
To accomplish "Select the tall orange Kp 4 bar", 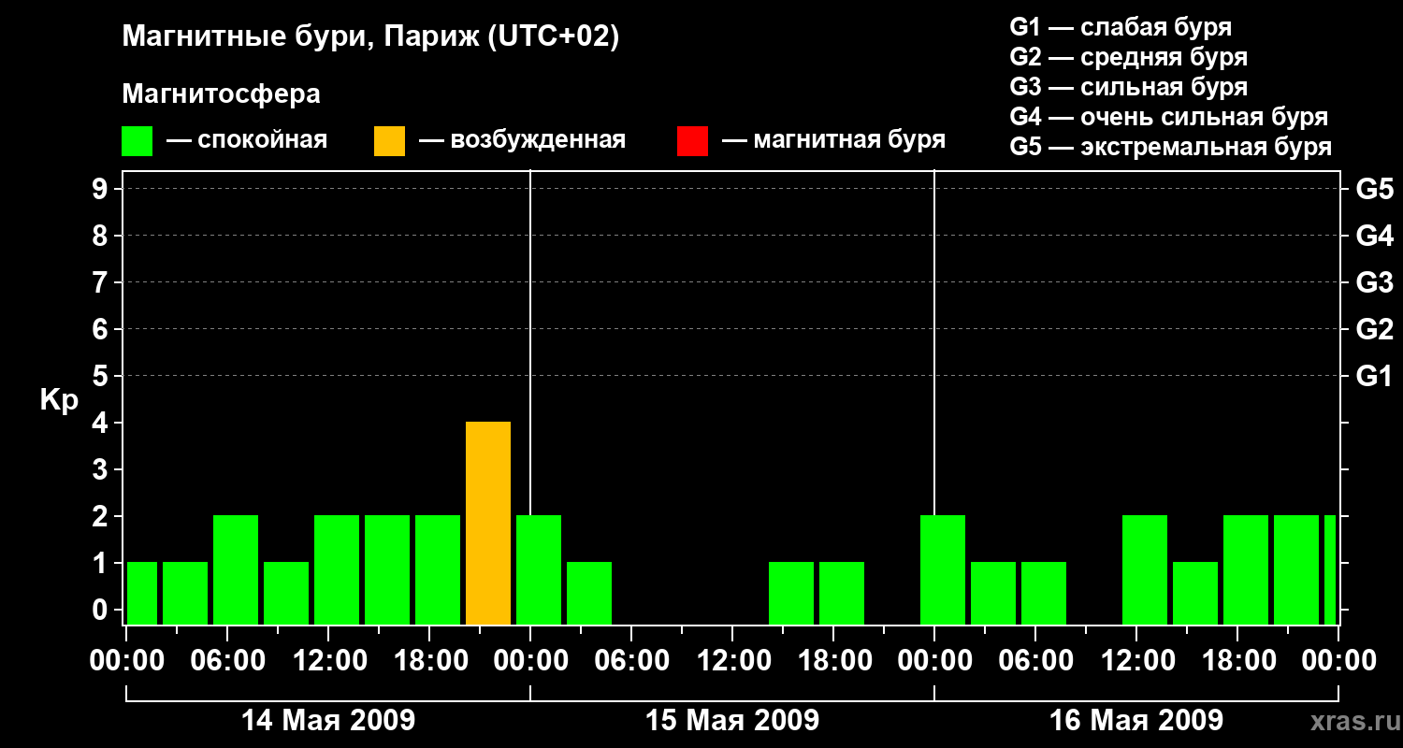I will coord(488,523).
